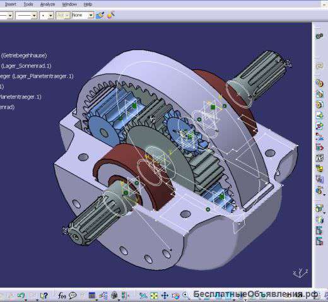This screenshot has height=302, width=328.
Task: Click the second gear icon below the Update spiral
Action: click(319, 94)
